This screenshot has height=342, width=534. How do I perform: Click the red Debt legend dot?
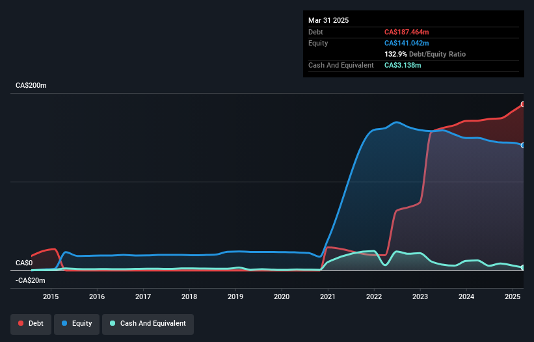[x=21, y=323]
